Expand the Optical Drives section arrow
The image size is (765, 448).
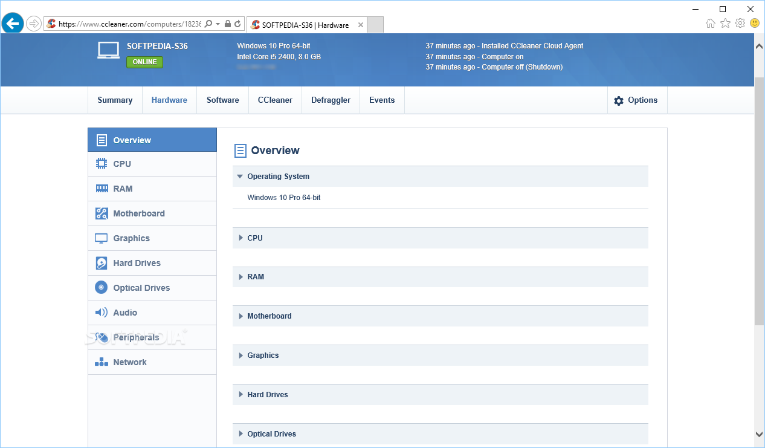point(240,434)
